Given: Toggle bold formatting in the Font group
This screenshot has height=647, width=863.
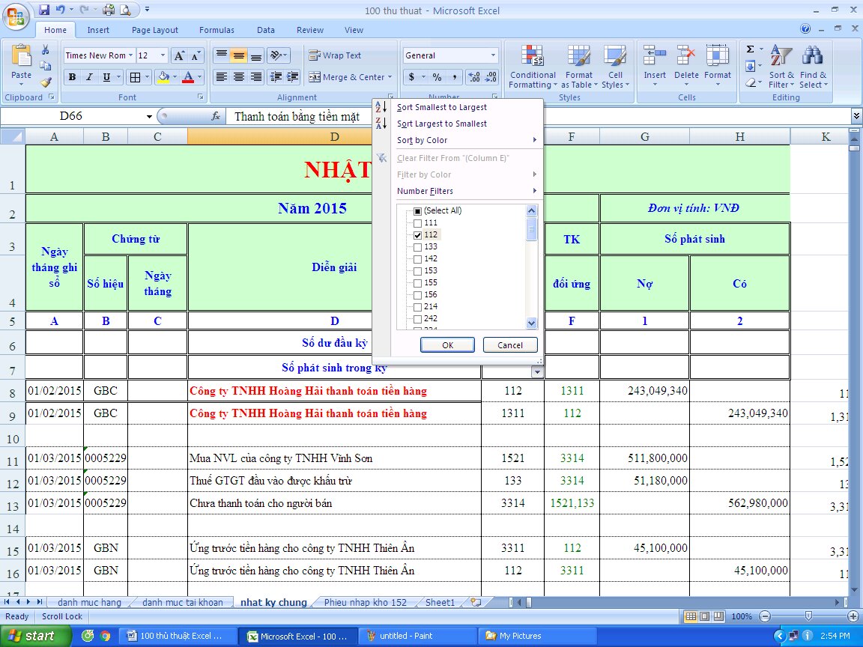Looking at the screenshot, I should [x=71, y=77].
